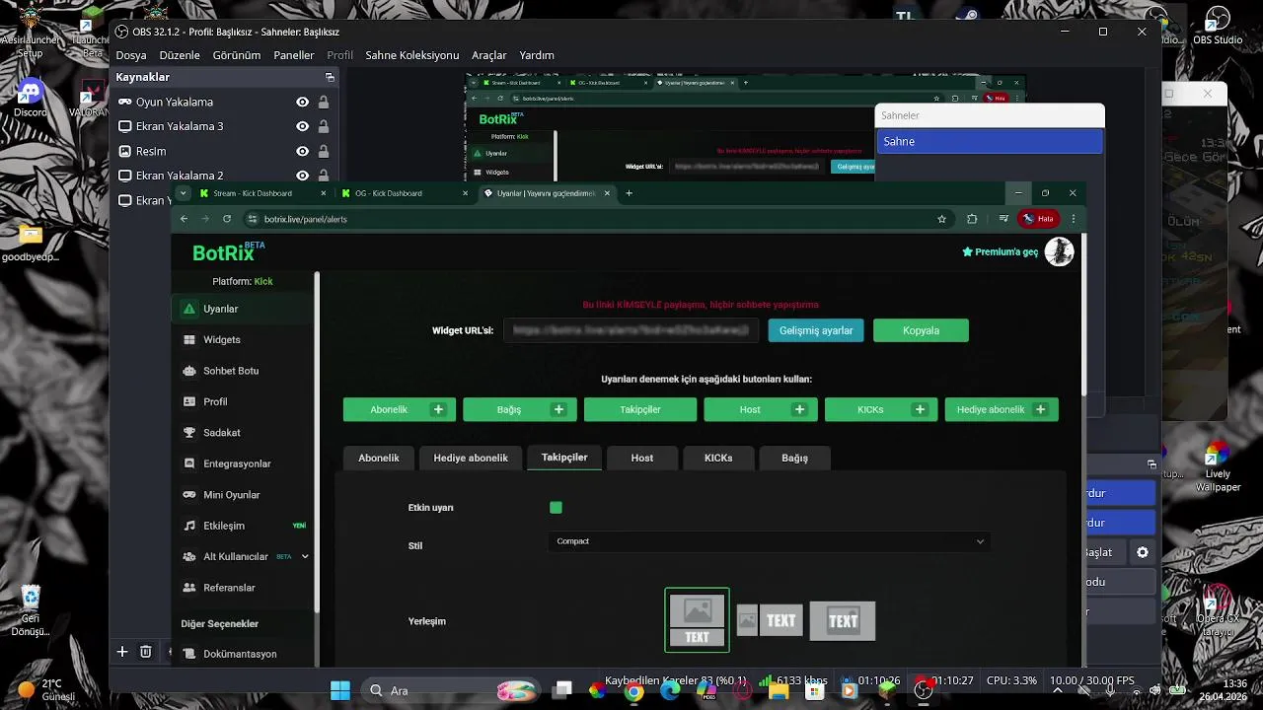This screenshot has width=1263, height=710.
Task: Open a new browser tab
Action: 629,193
